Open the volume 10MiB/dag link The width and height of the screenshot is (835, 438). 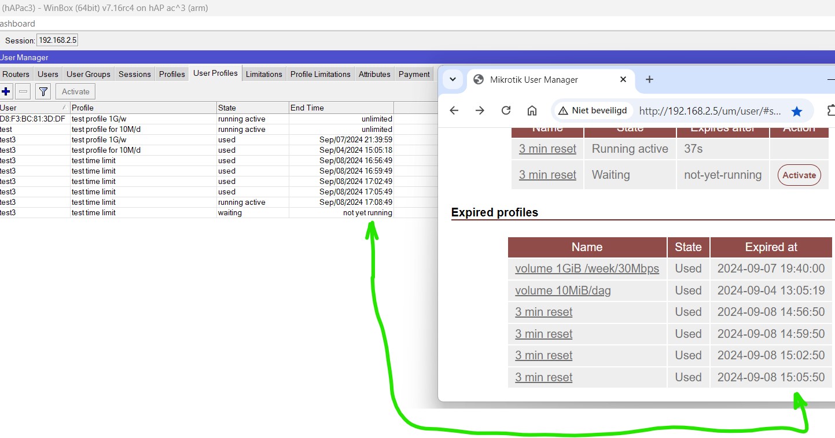point(562,290)
